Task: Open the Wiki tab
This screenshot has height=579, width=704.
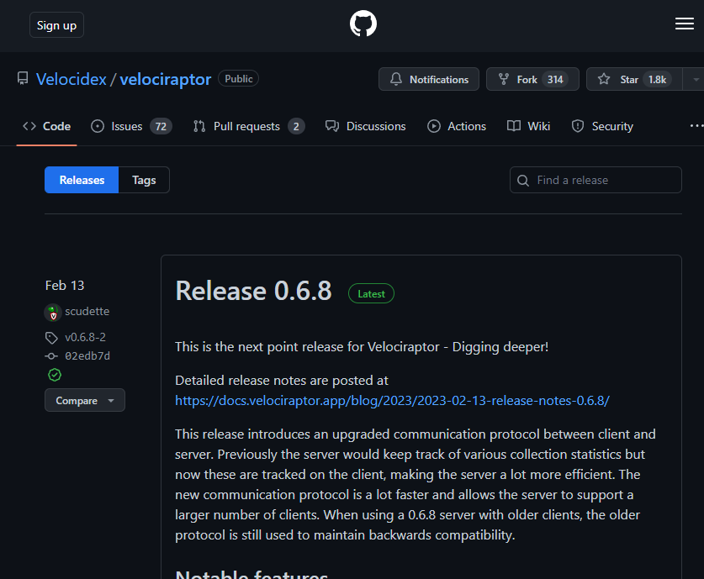Action: [x=528, y=127]
